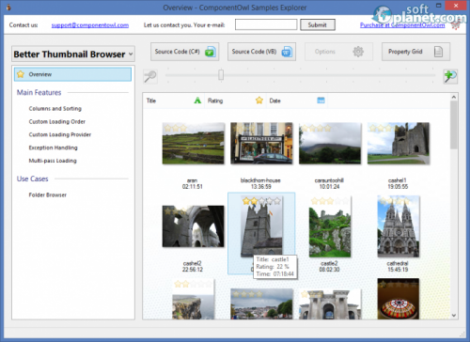Open Multi-pass Loading sample
The height and width of the screenshot is (342, 470).
click(x=53, y=161)
